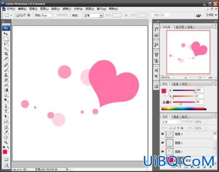Select the Dodge tool
Screen dimensions: 219x172
coord(6,100)
